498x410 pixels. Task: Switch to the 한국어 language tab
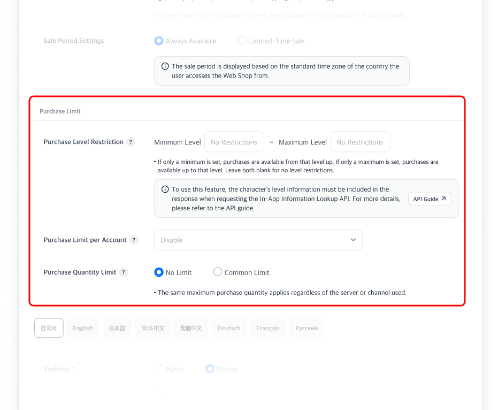point(49,328)
